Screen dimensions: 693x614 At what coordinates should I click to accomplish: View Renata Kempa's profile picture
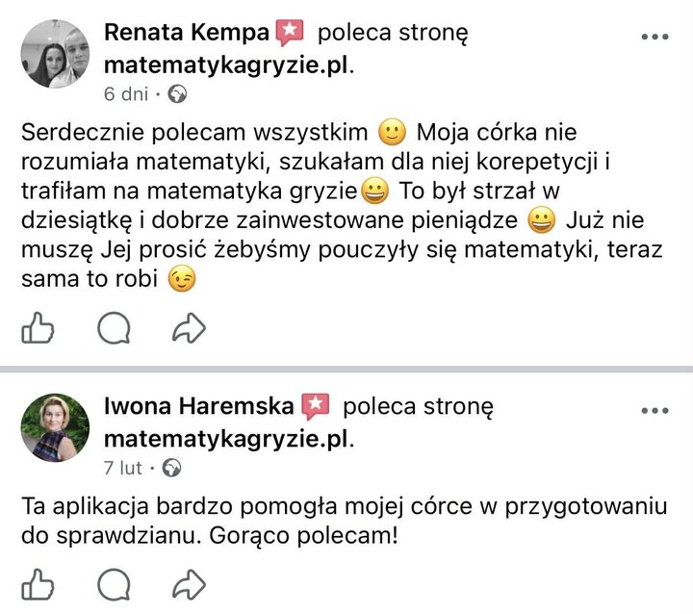tap(55, 54)
